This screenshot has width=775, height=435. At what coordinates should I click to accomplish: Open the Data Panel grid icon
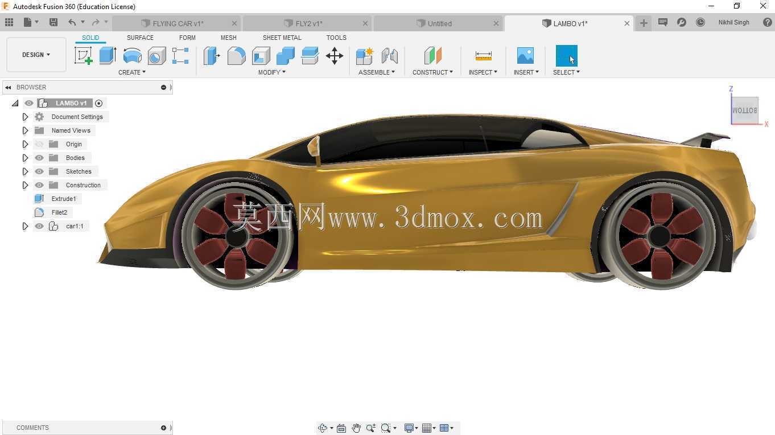[9, 22]
